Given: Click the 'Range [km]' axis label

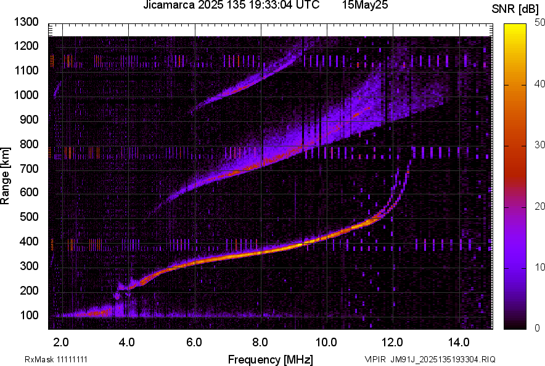Looking at the screenshot, I should click(5, 176).
